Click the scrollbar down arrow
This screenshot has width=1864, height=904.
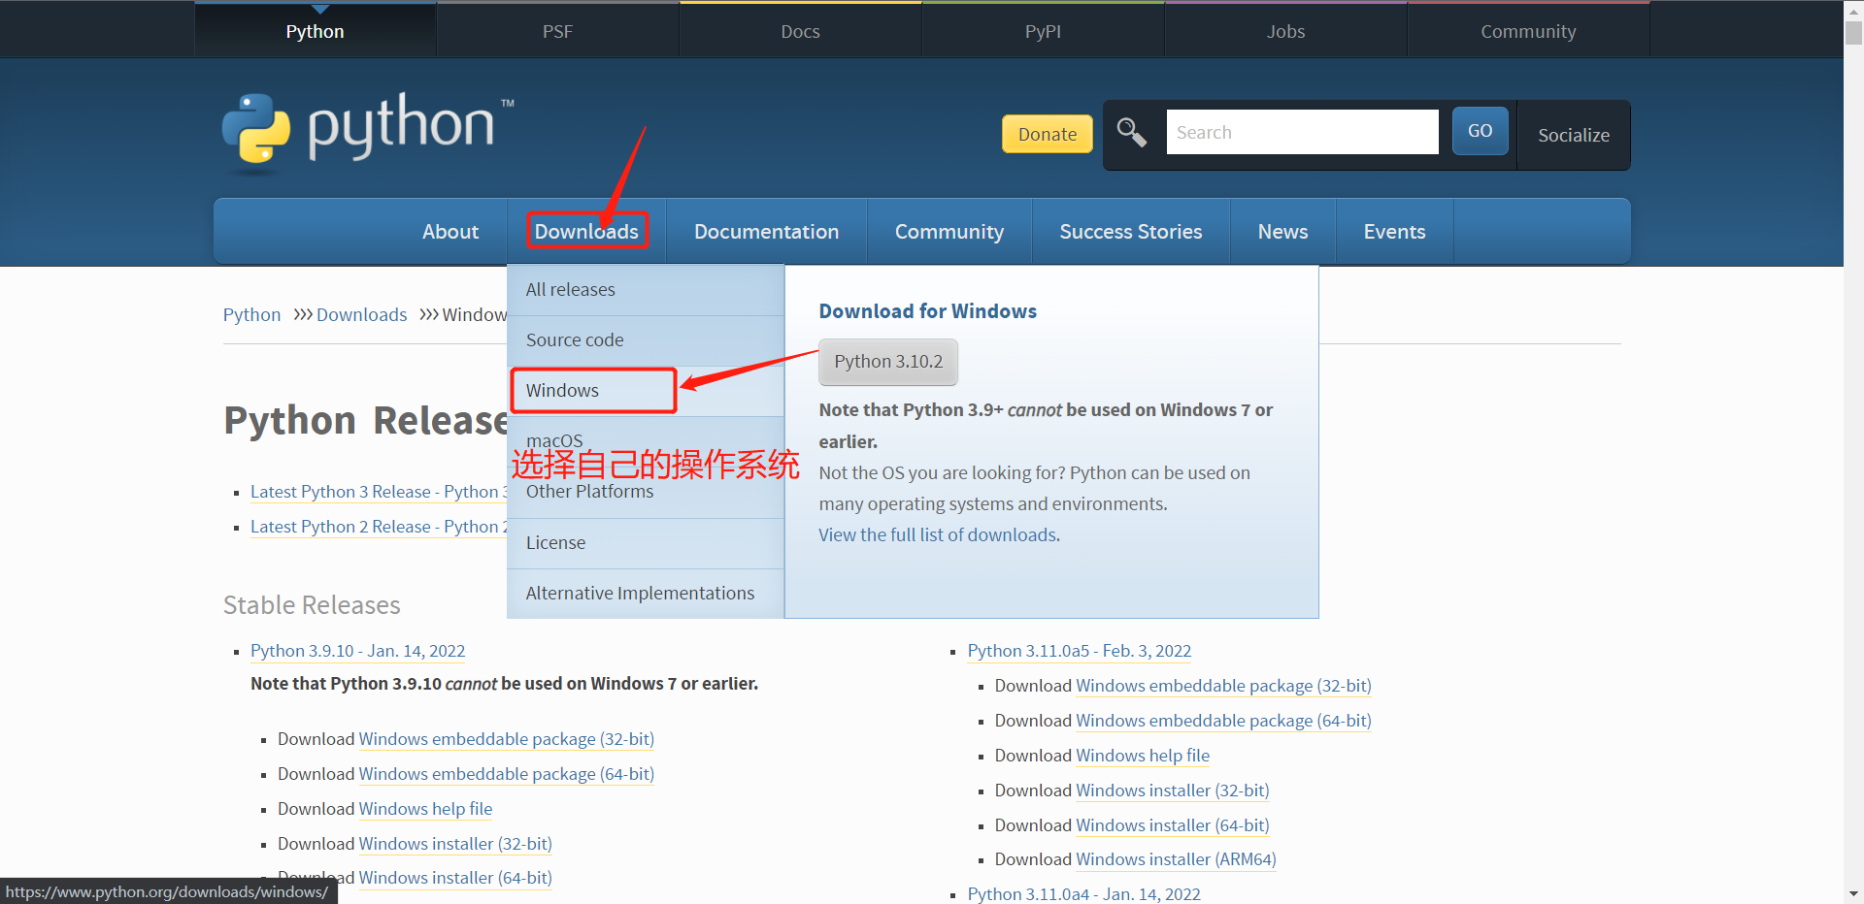coord(1853,894)
